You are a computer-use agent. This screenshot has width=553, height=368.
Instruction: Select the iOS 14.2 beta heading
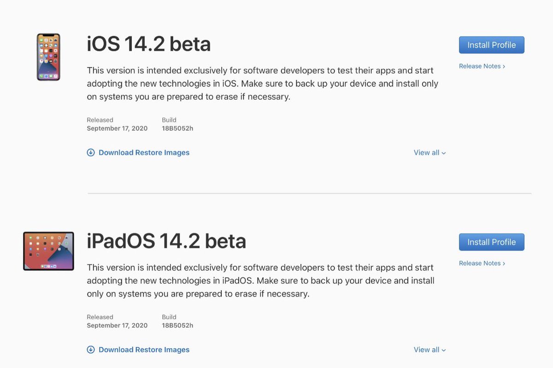pos(148,44)
